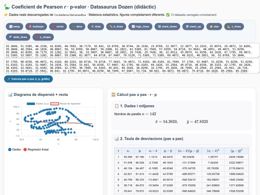Click the (yᵢ−ȳ)² column header
This screenshot has width=260, height=195.
click(x=236, y=151)
